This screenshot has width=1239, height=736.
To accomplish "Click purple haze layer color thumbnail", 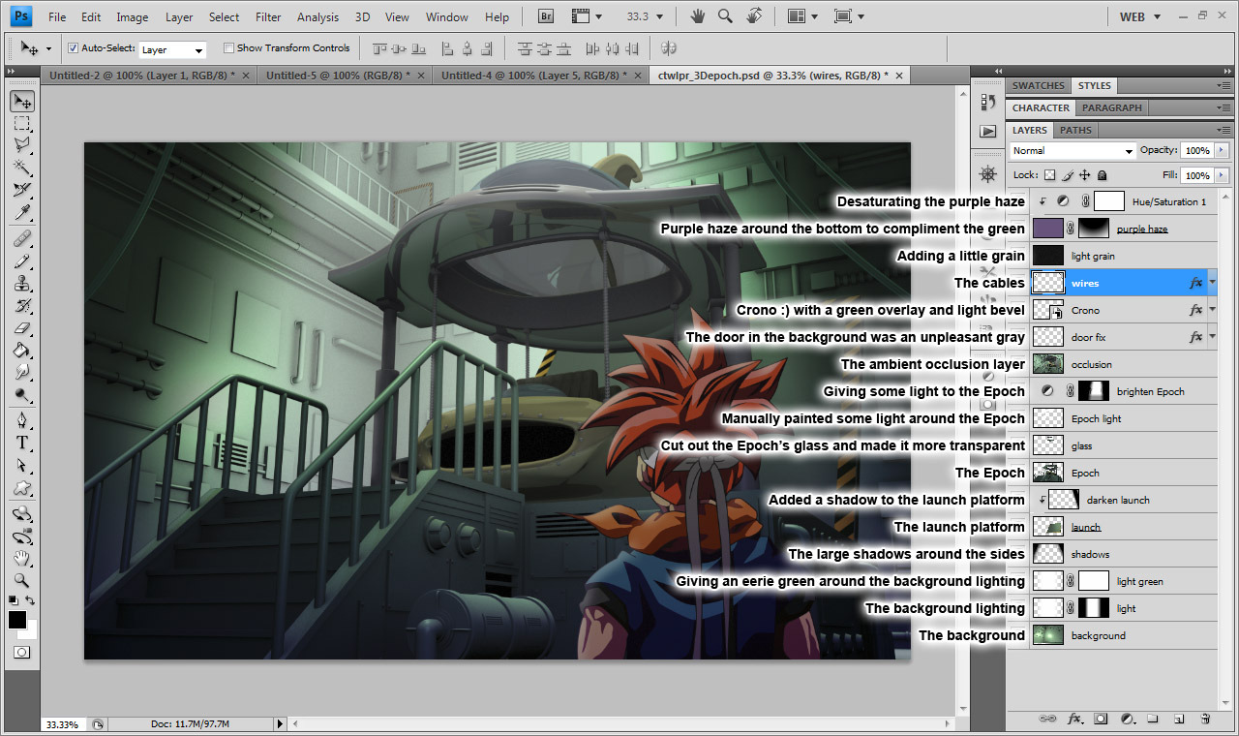I will (1048, 229).
